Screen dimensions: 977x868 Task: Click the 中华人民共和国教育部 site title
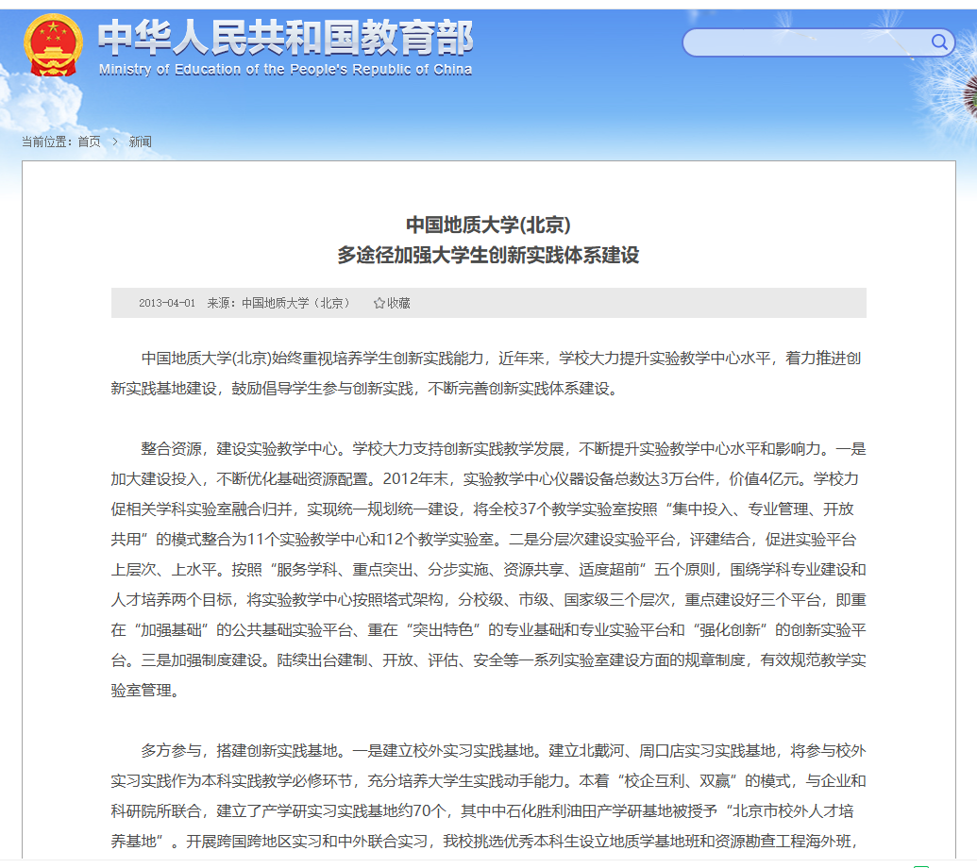click(285, 37)
